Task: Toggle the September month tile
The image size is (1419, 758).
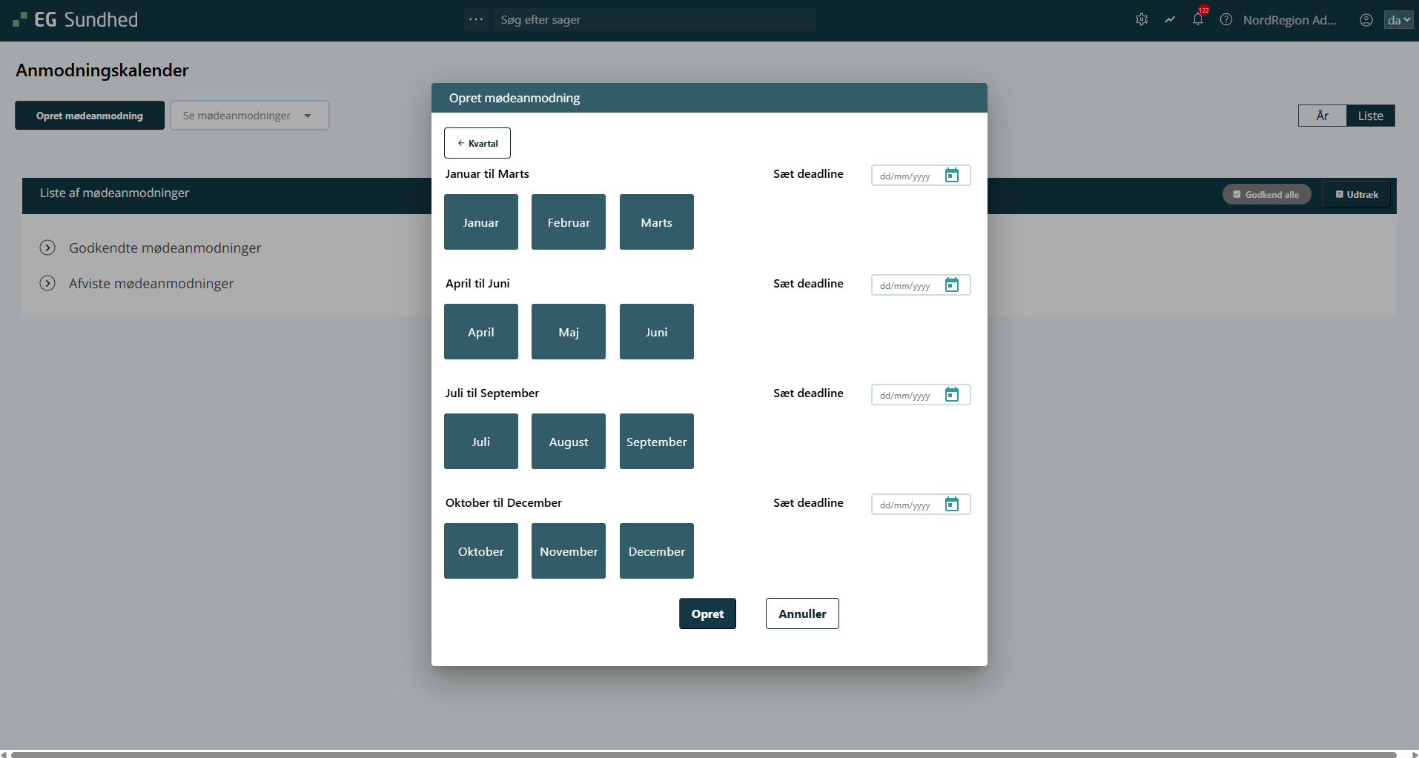Action: (657, 442)
